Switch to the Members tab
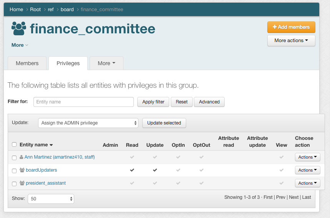This screenshot has height=218, width=330. (27, 63)
